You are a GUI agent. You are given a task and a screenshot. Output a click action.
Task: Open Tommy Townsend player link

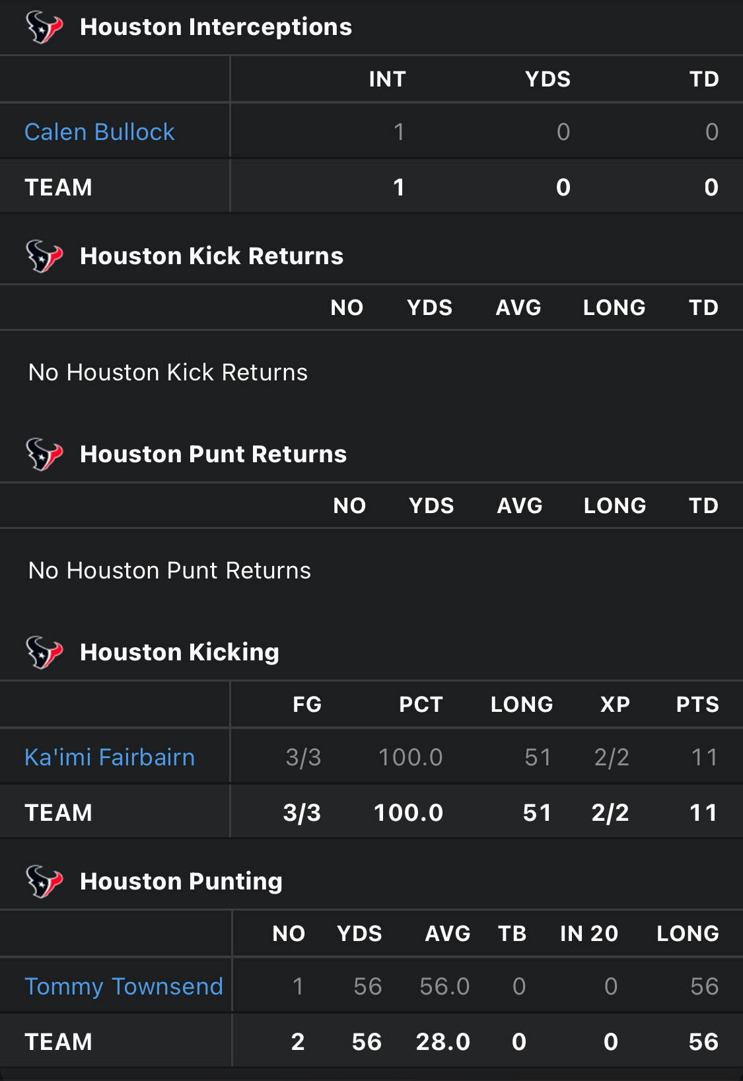(124, 987)
